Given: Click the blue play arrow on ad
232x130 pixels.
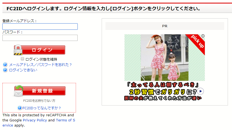Looking at the screenshot, I should pyautogui.click(x=200, y=91).
